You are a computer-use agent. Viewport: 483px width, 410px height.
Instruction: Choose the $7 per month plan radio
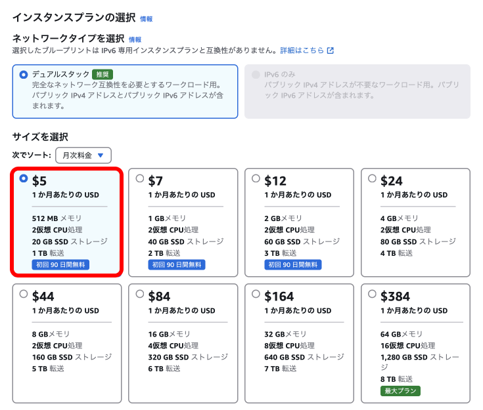coord(139,178)
